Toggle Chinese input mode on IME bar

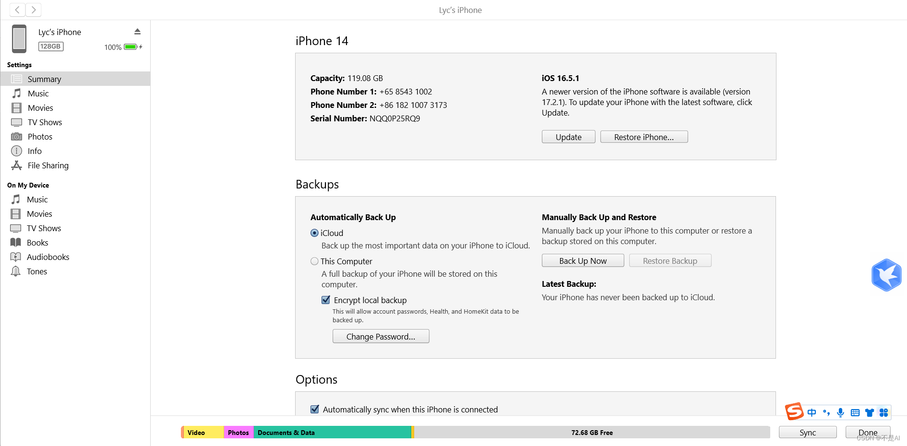pos(812,412)
